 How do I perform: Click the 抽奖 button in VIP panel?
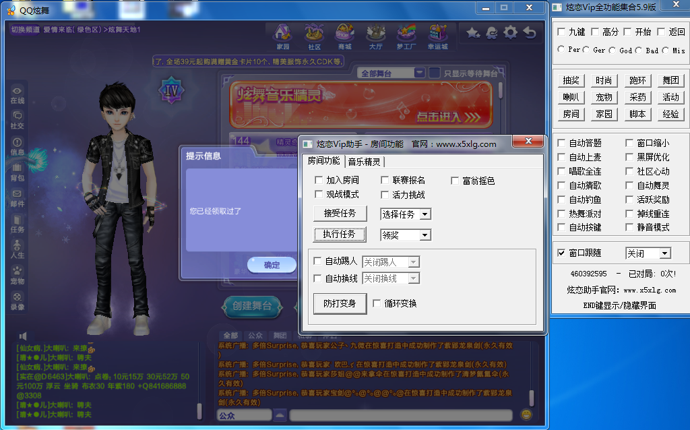coord(571,81)
